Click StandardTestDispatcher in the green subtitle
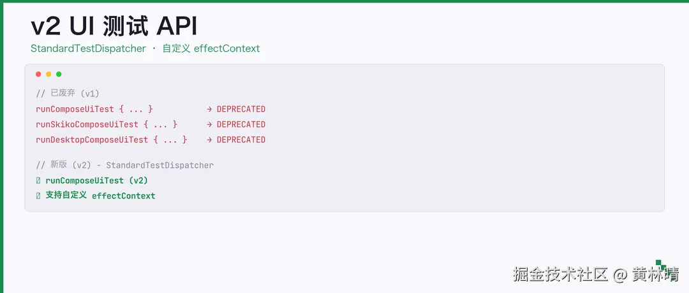Image resolution: width=689 pixels, height=293 pixels. tap(88, 49)
